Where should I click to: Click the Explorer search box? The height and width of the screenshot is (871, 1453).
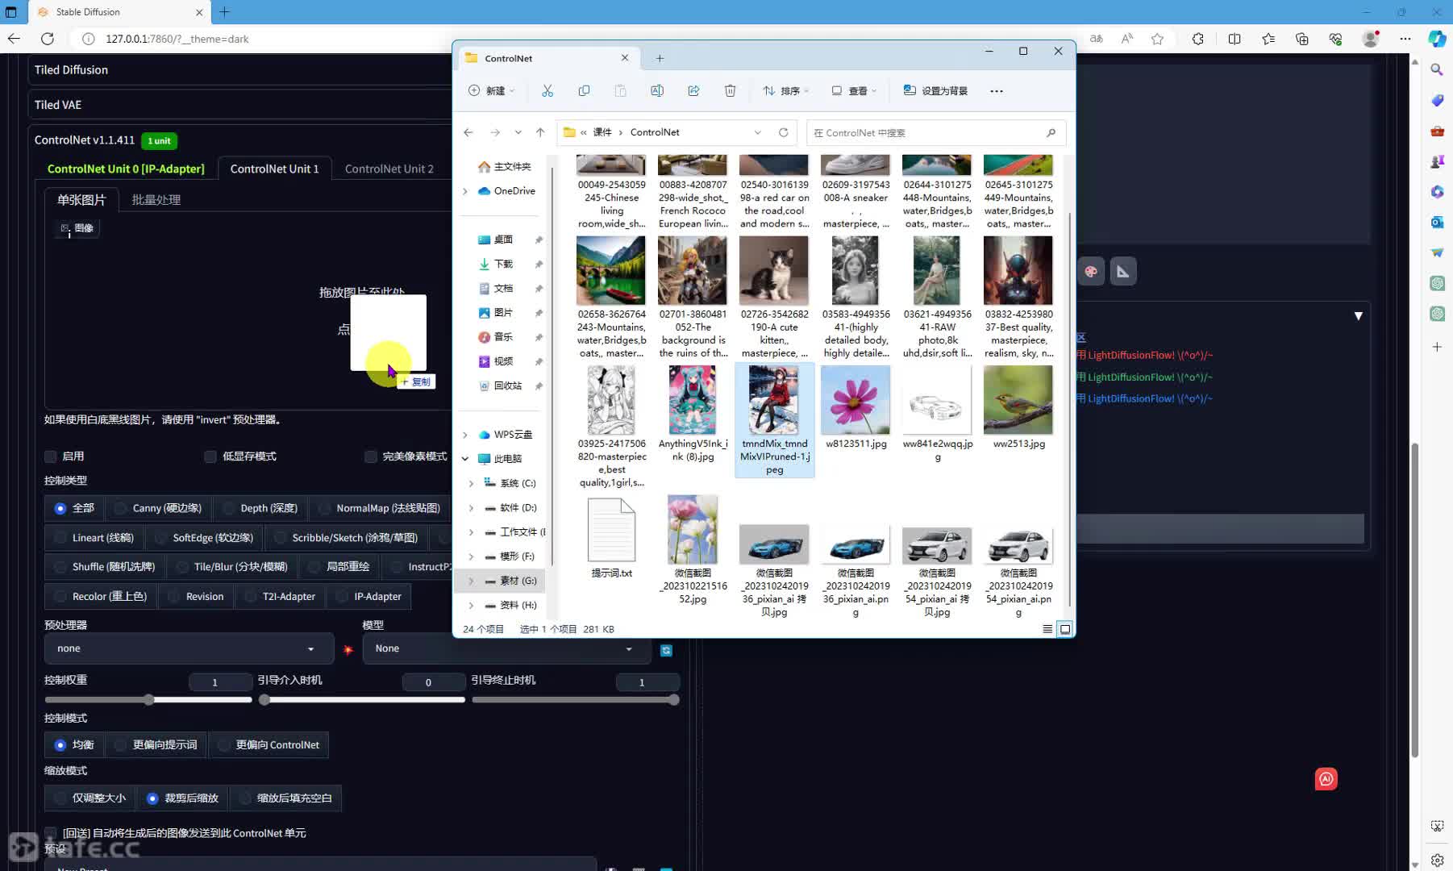tap(936, 132)
